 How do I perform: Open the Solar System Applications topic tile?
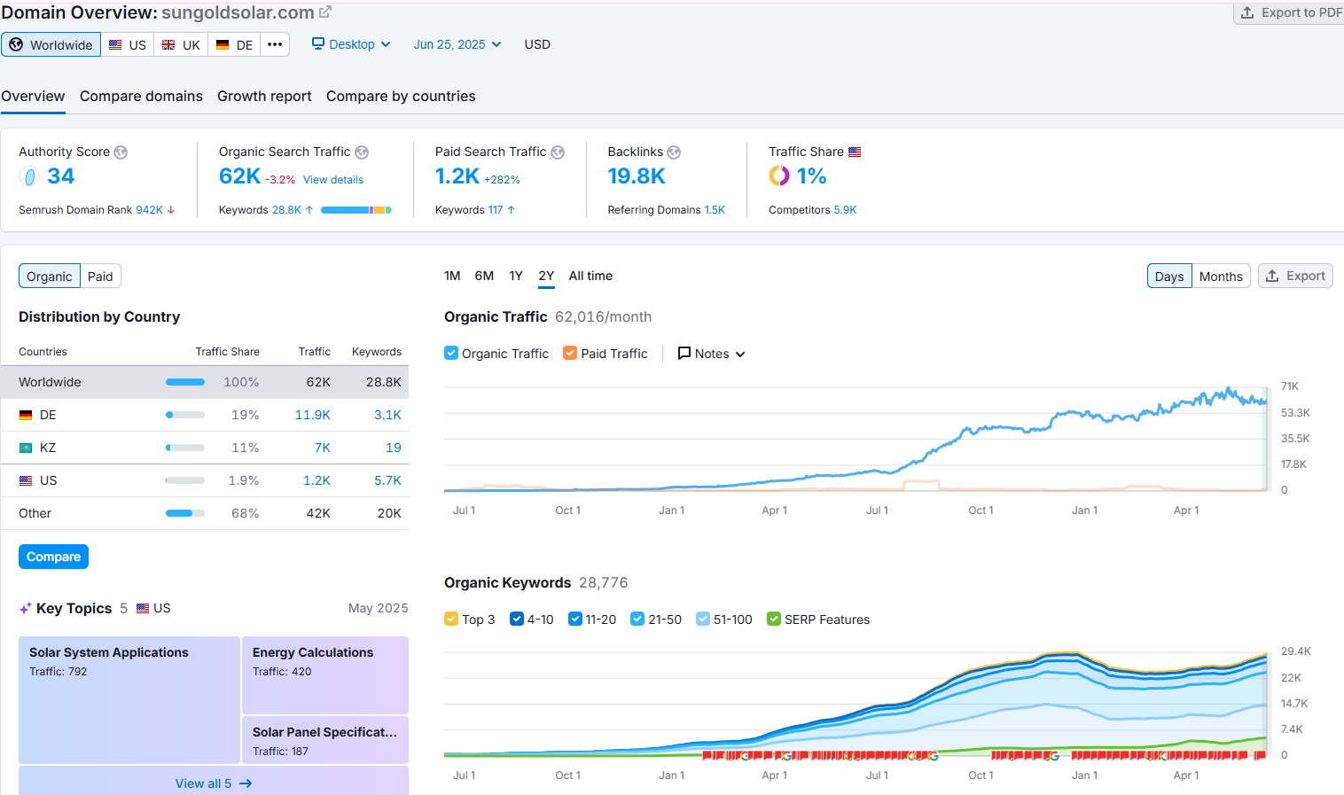click(129, 700)
